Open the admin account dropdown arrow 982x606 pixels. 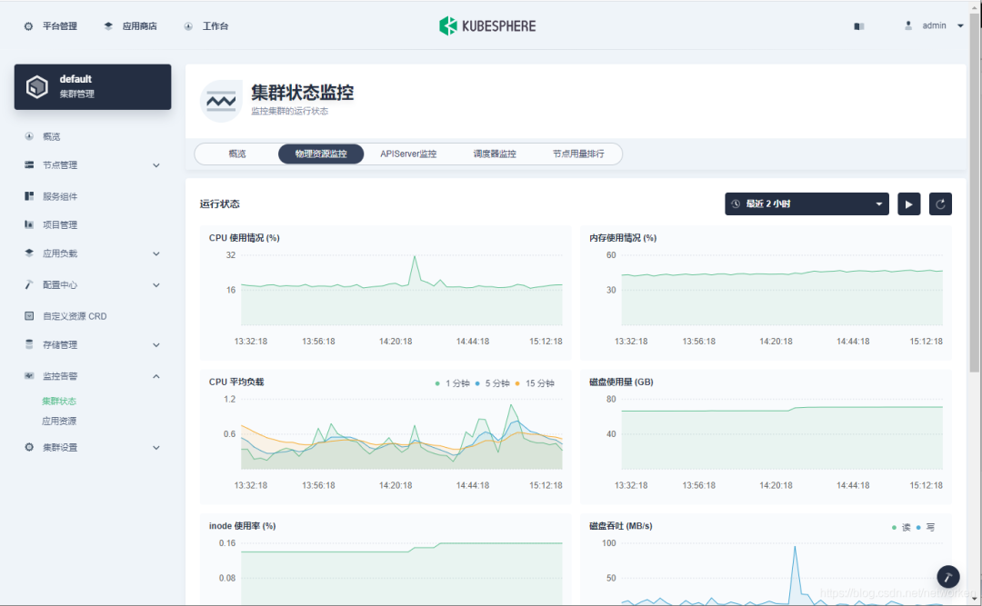pos(960,25)
